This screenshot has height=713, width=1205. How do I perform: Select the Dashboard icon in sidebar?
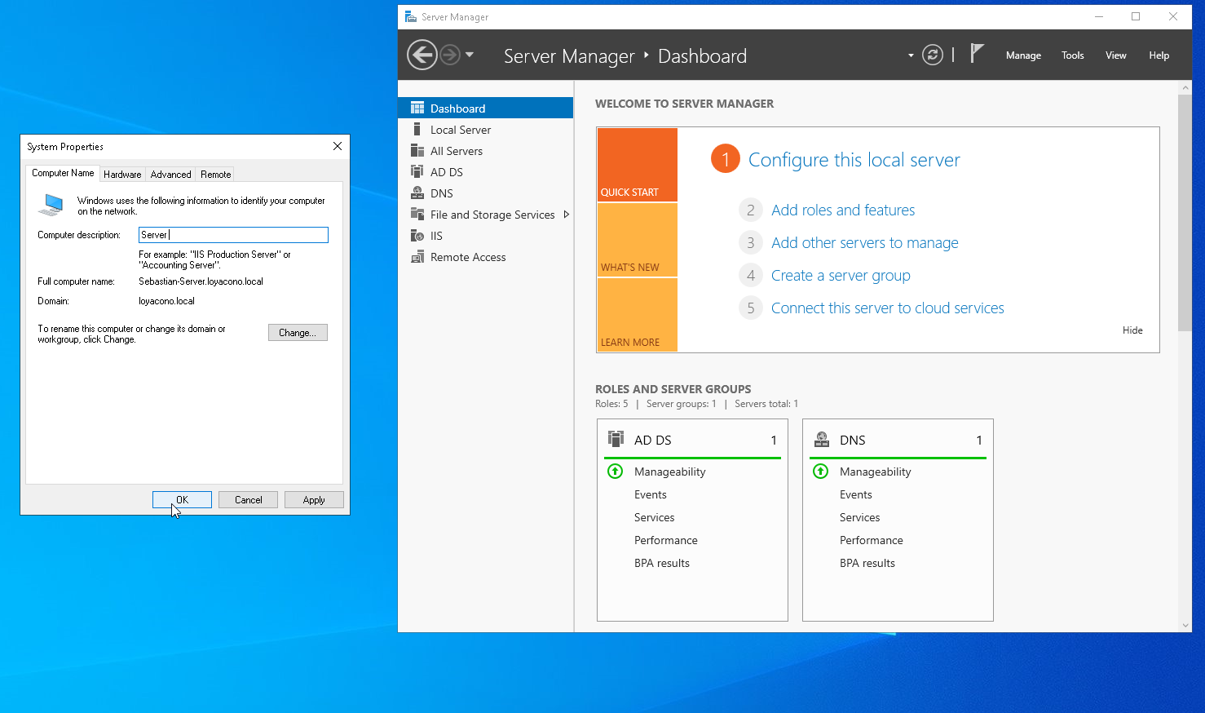pyautogui.click(x=417, y=108)
